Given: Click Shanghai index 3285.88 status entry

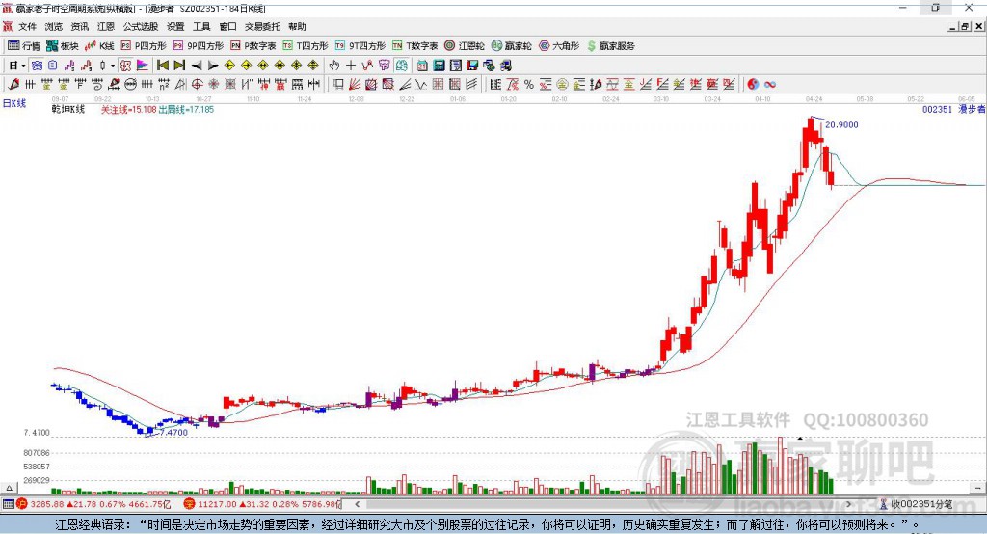Looking at the screenshot, I should click(93, 504).
